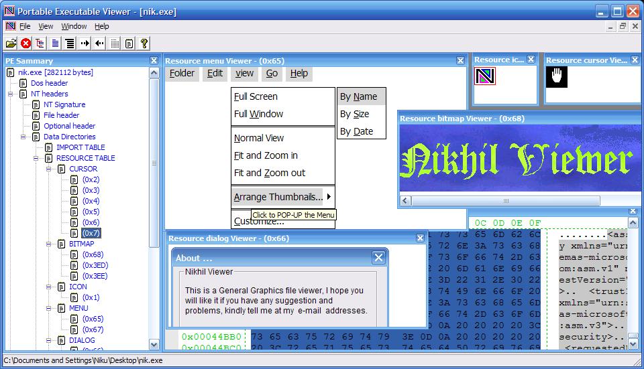Click the page icon beside bitmap (0x3ED)

tap(74, 265)
